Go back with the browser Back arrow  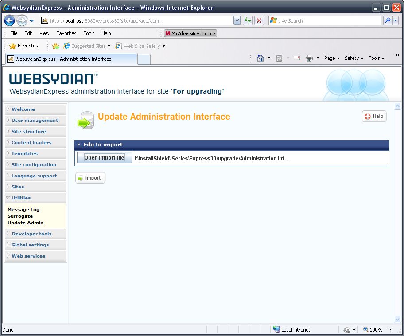[x=10, y=21]
